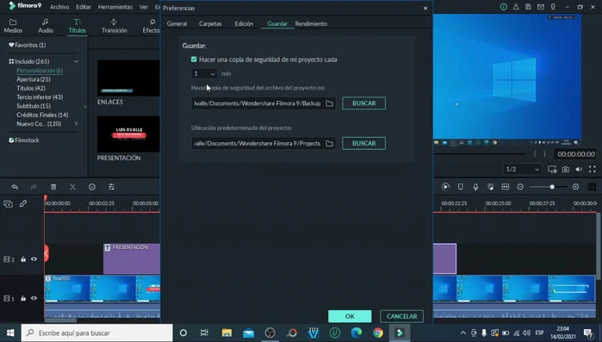Click the trash delete icon in timeline toolbar
Image resolution: width=602 pixels, height=342 pixels.
pos(53,187)
